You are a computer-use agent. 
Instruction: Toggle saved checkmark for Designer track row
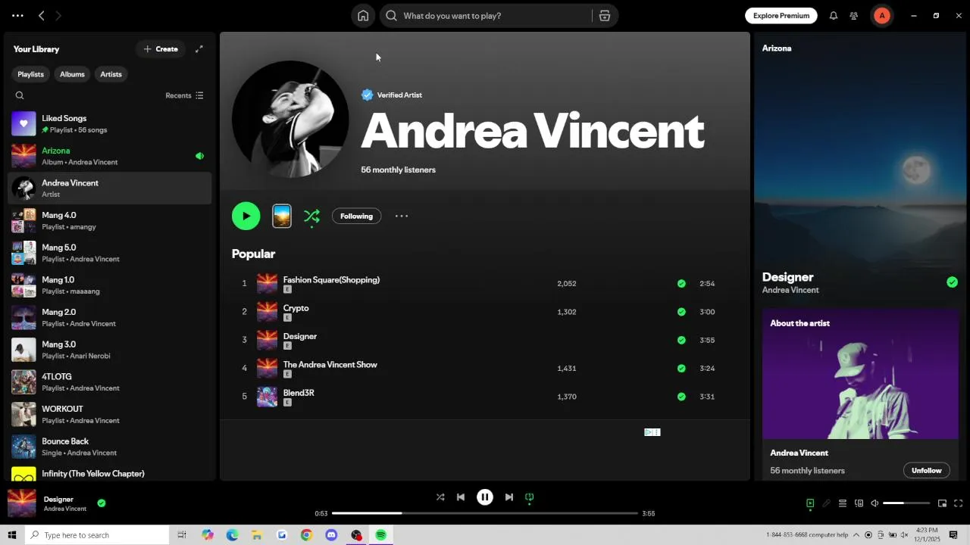[x=681, y=340]
